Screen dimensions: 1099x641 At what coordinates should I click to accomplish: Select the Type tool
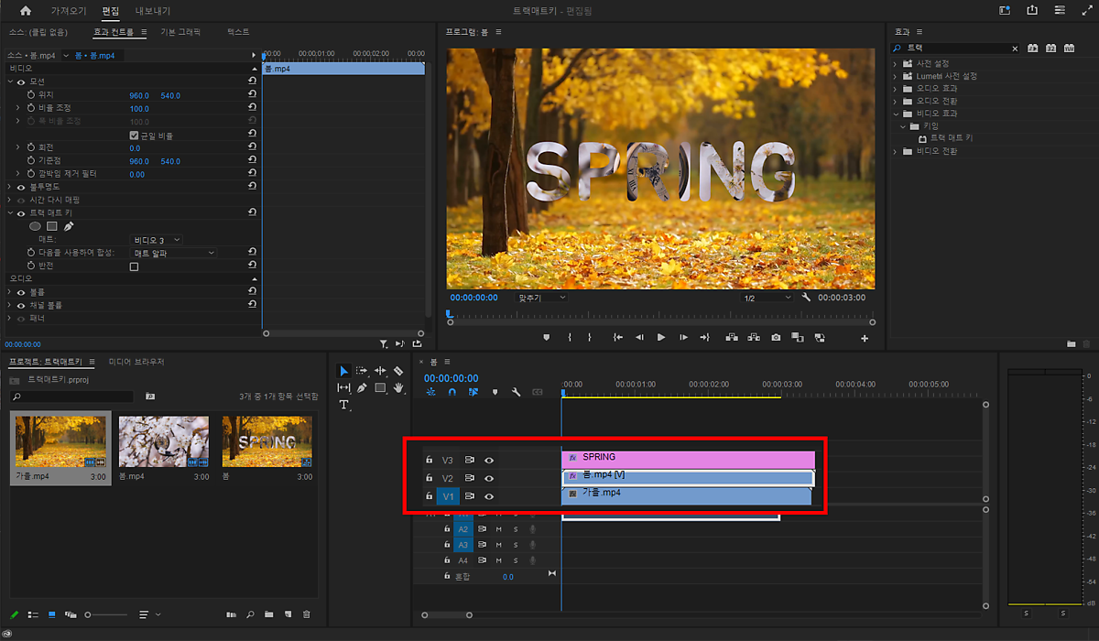[x=344, y=405]
